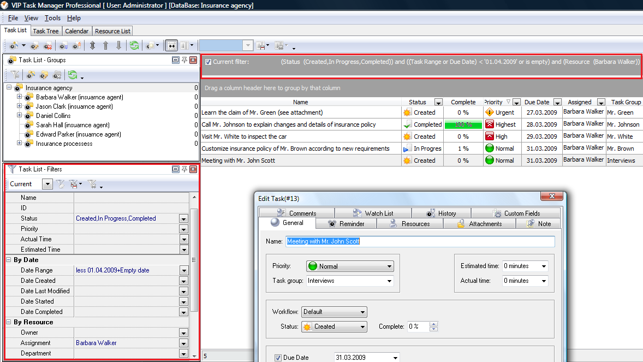Switch to the Resource List tab
This screenshot has width=643, height=362.
click(x=112, y=31)
